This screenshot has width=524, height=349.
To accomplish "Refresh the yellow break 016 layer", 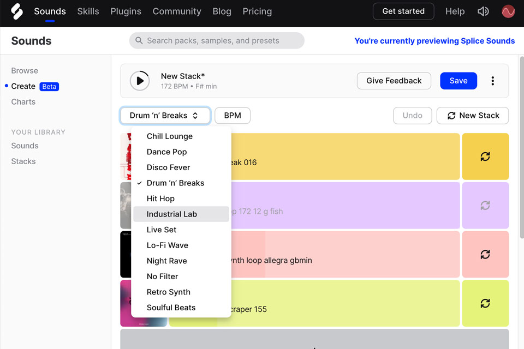I will [x=485, y=157].
